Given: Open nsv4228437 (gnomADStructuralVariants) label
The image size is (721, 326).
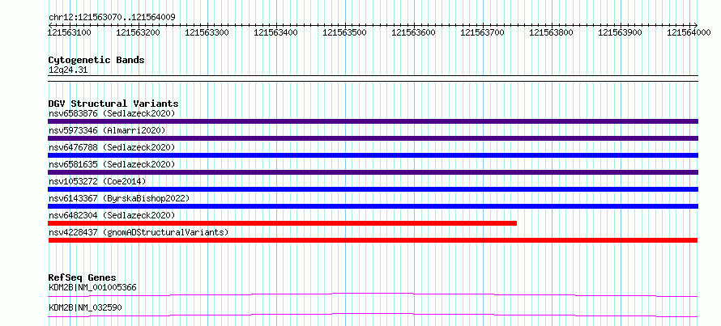Looking at the screenshot, I should click(x=139, y=232).
